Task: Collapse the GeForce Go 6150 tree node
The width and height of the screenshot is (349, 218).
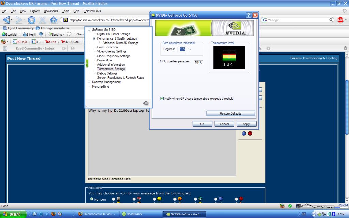Action: [x=89, y=30]
